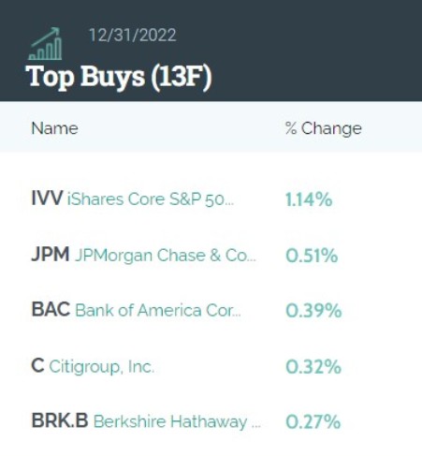Click the Name column header
Viewport: 422px width, 456px height.
click(55, 128)
